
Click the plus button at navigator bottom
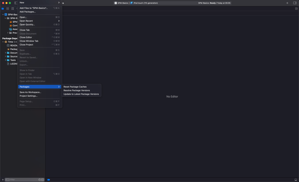pyautogui.click(x=3, y=180)
